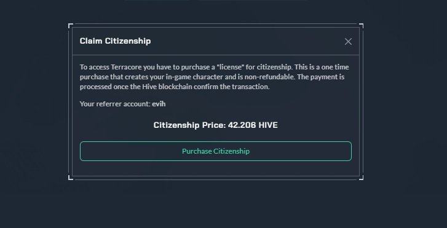Click the top-right corner bracket of the dialog
Viewport: 447px width, 228px height.
(x=361, y=26)
